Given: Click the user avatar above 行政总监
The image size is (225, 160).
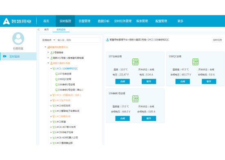Looking at the screenshot, I should 18,39.
